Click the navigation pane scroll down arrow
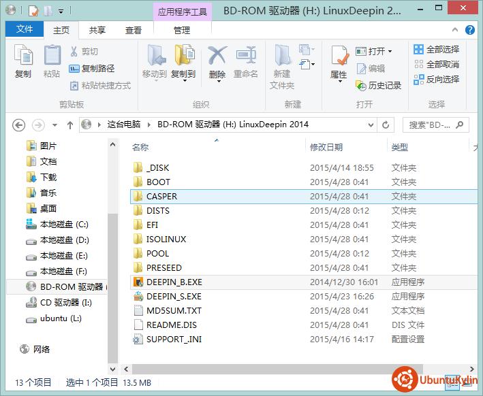Screen dimensions: 483x396 click(x=112, y=369)
